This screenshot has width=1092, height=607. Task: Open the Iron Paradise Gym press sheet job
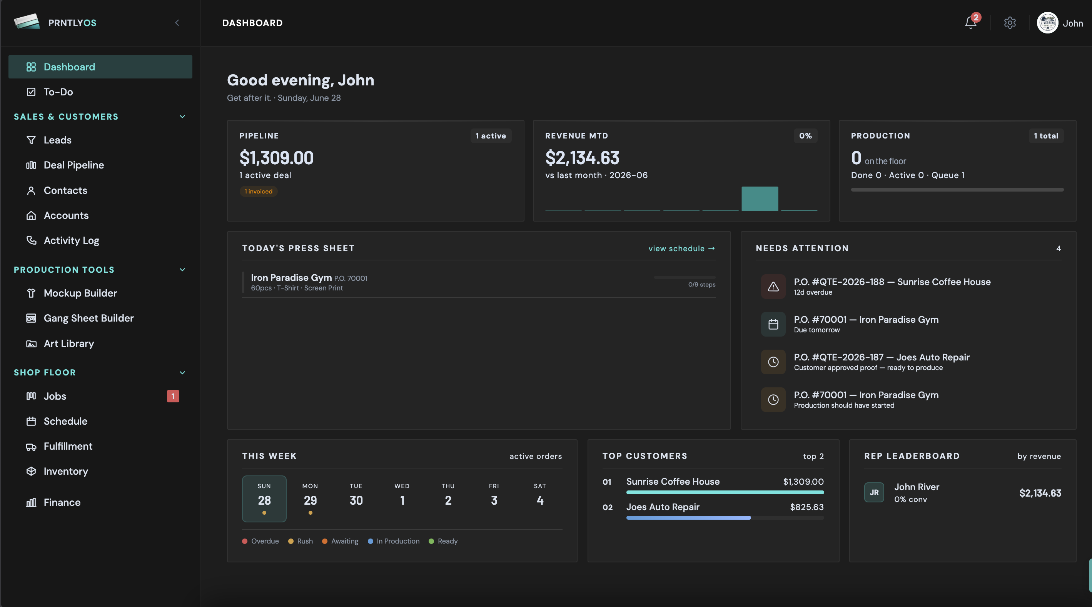(479, 282)
